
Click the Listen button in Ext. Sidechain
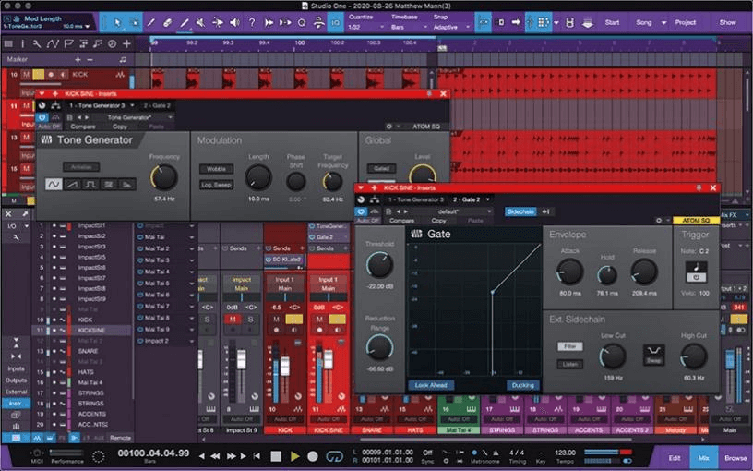pyautogui.click(x=570, y=364)
